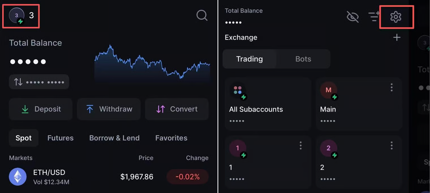Open the settings gear icon
Image resolution: width=430 pixels, height=193 pixels.
(395, 17)
